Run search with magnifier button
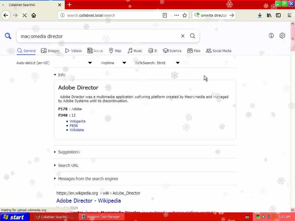 [192, 36]
